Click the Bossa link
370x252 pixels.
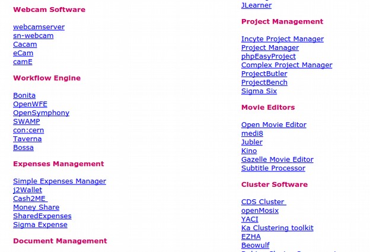coord(23,148)
